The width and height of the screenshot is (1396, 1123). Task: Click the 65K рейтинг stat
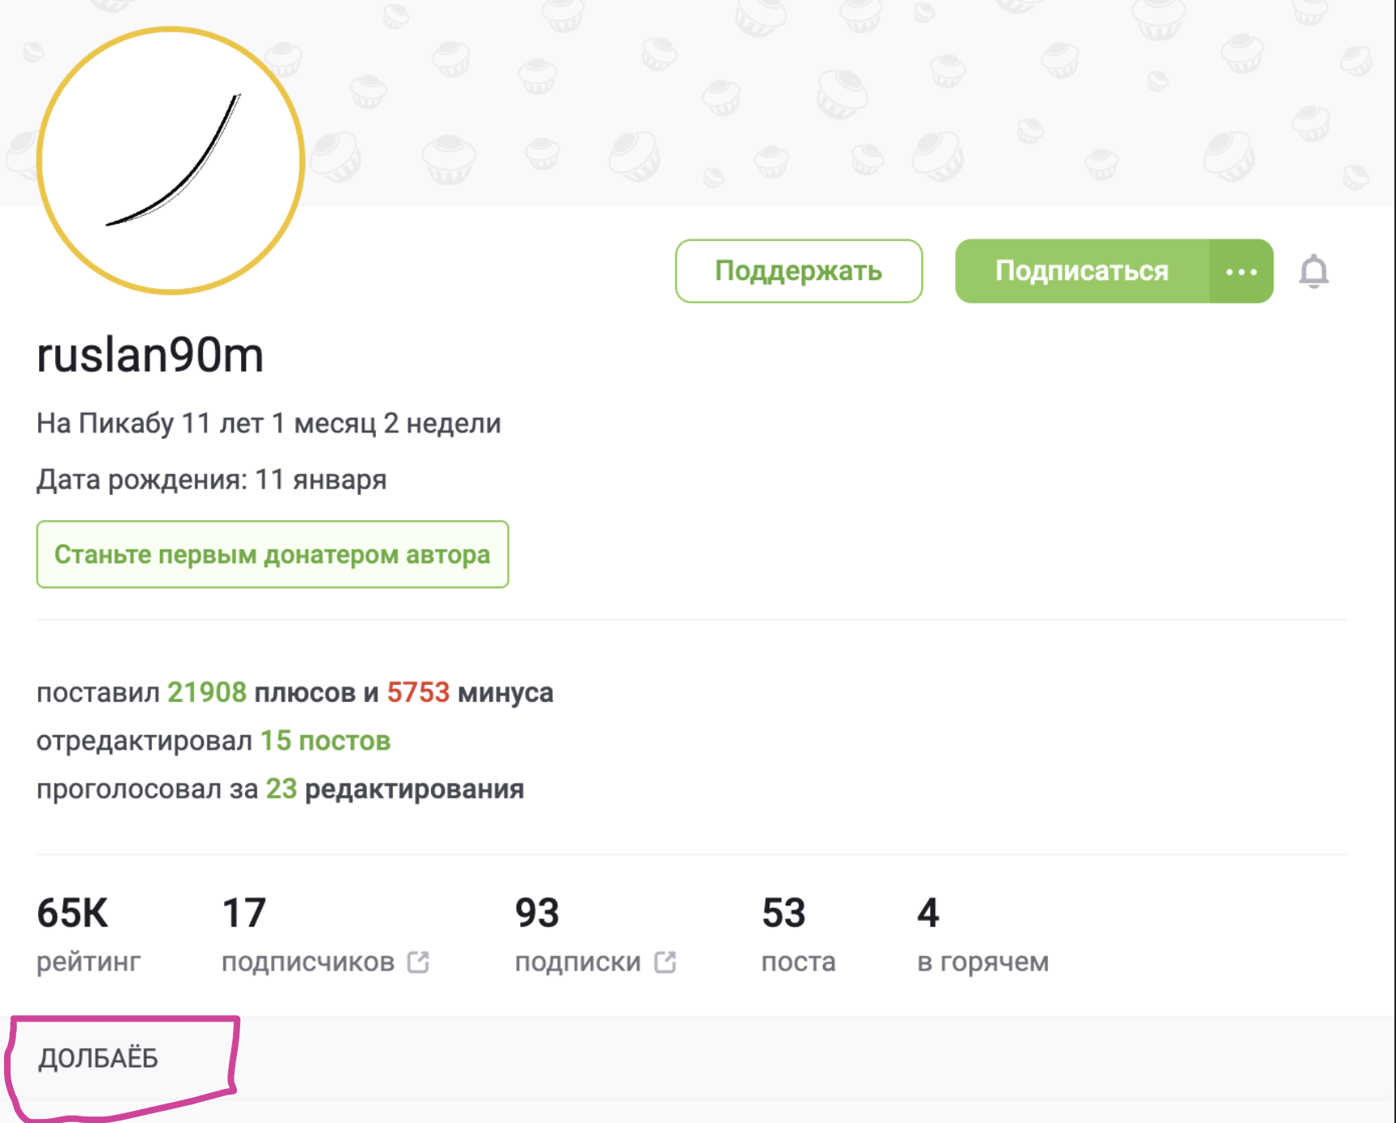(x=88, y=933)
